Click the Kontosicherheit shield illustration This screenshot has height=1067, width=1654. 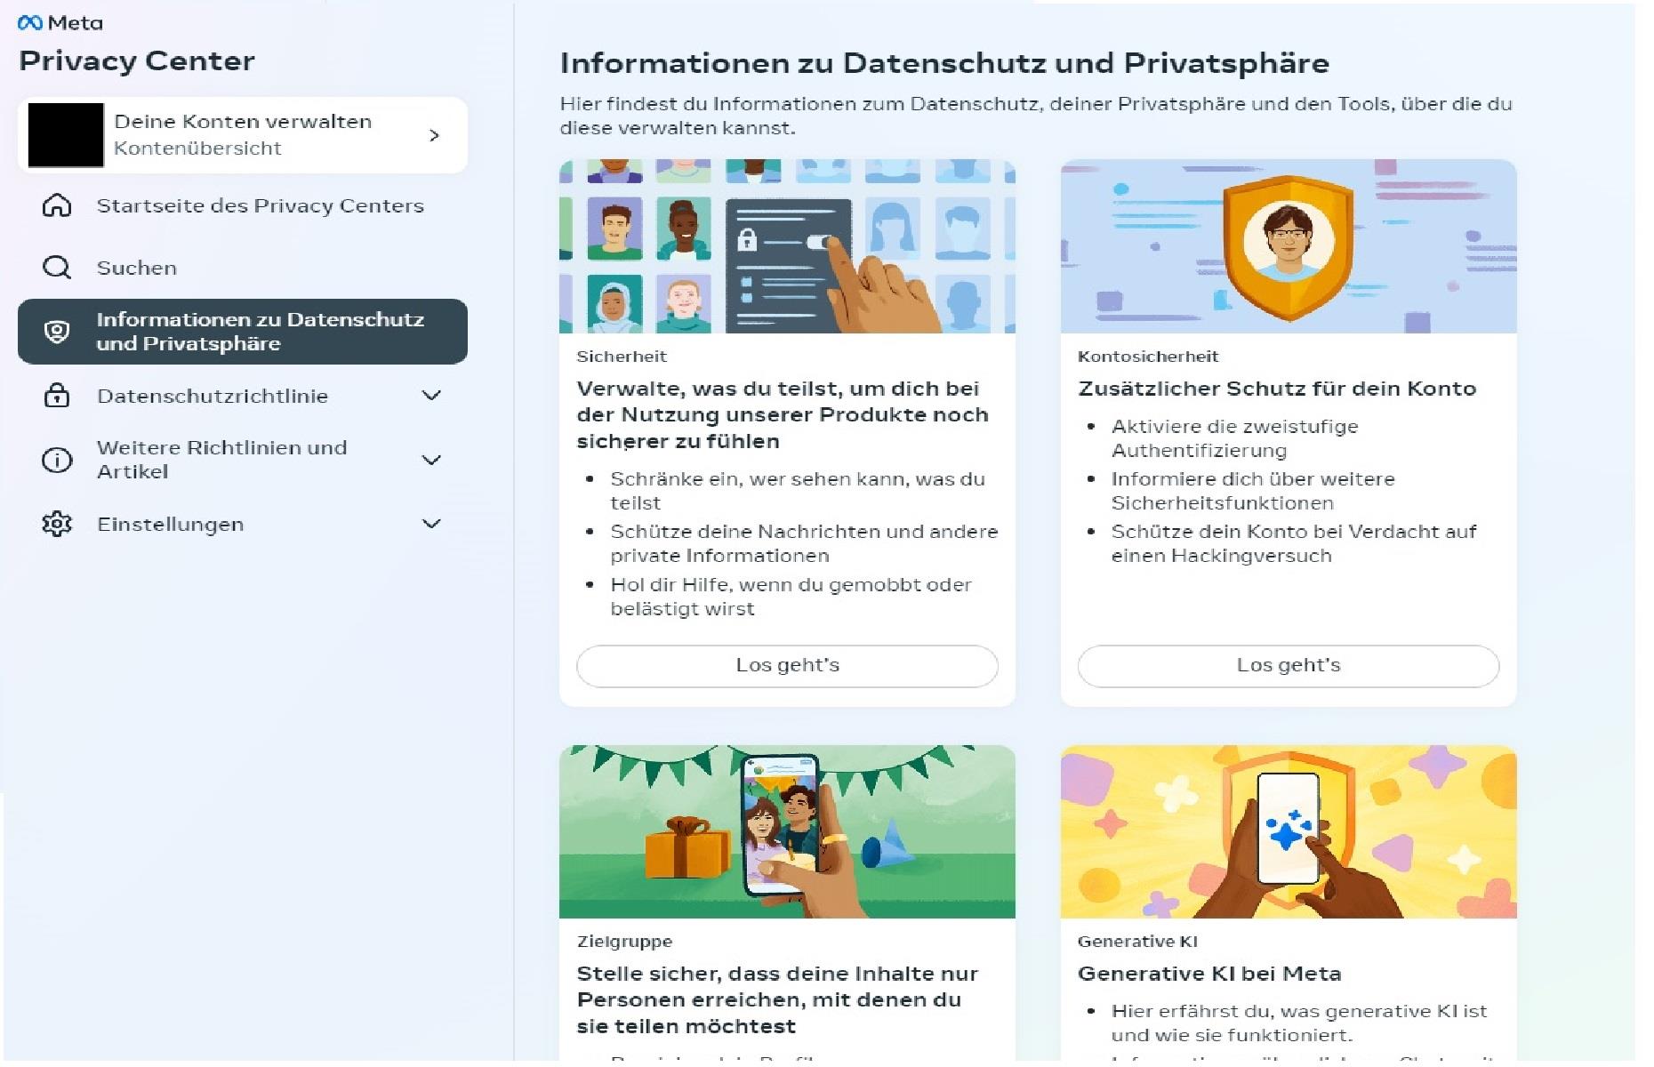tap(1289, 246)
